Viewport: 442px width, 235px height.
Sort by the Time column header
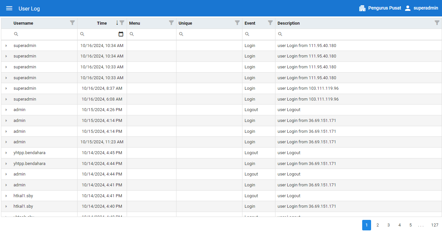click(102, 23)
